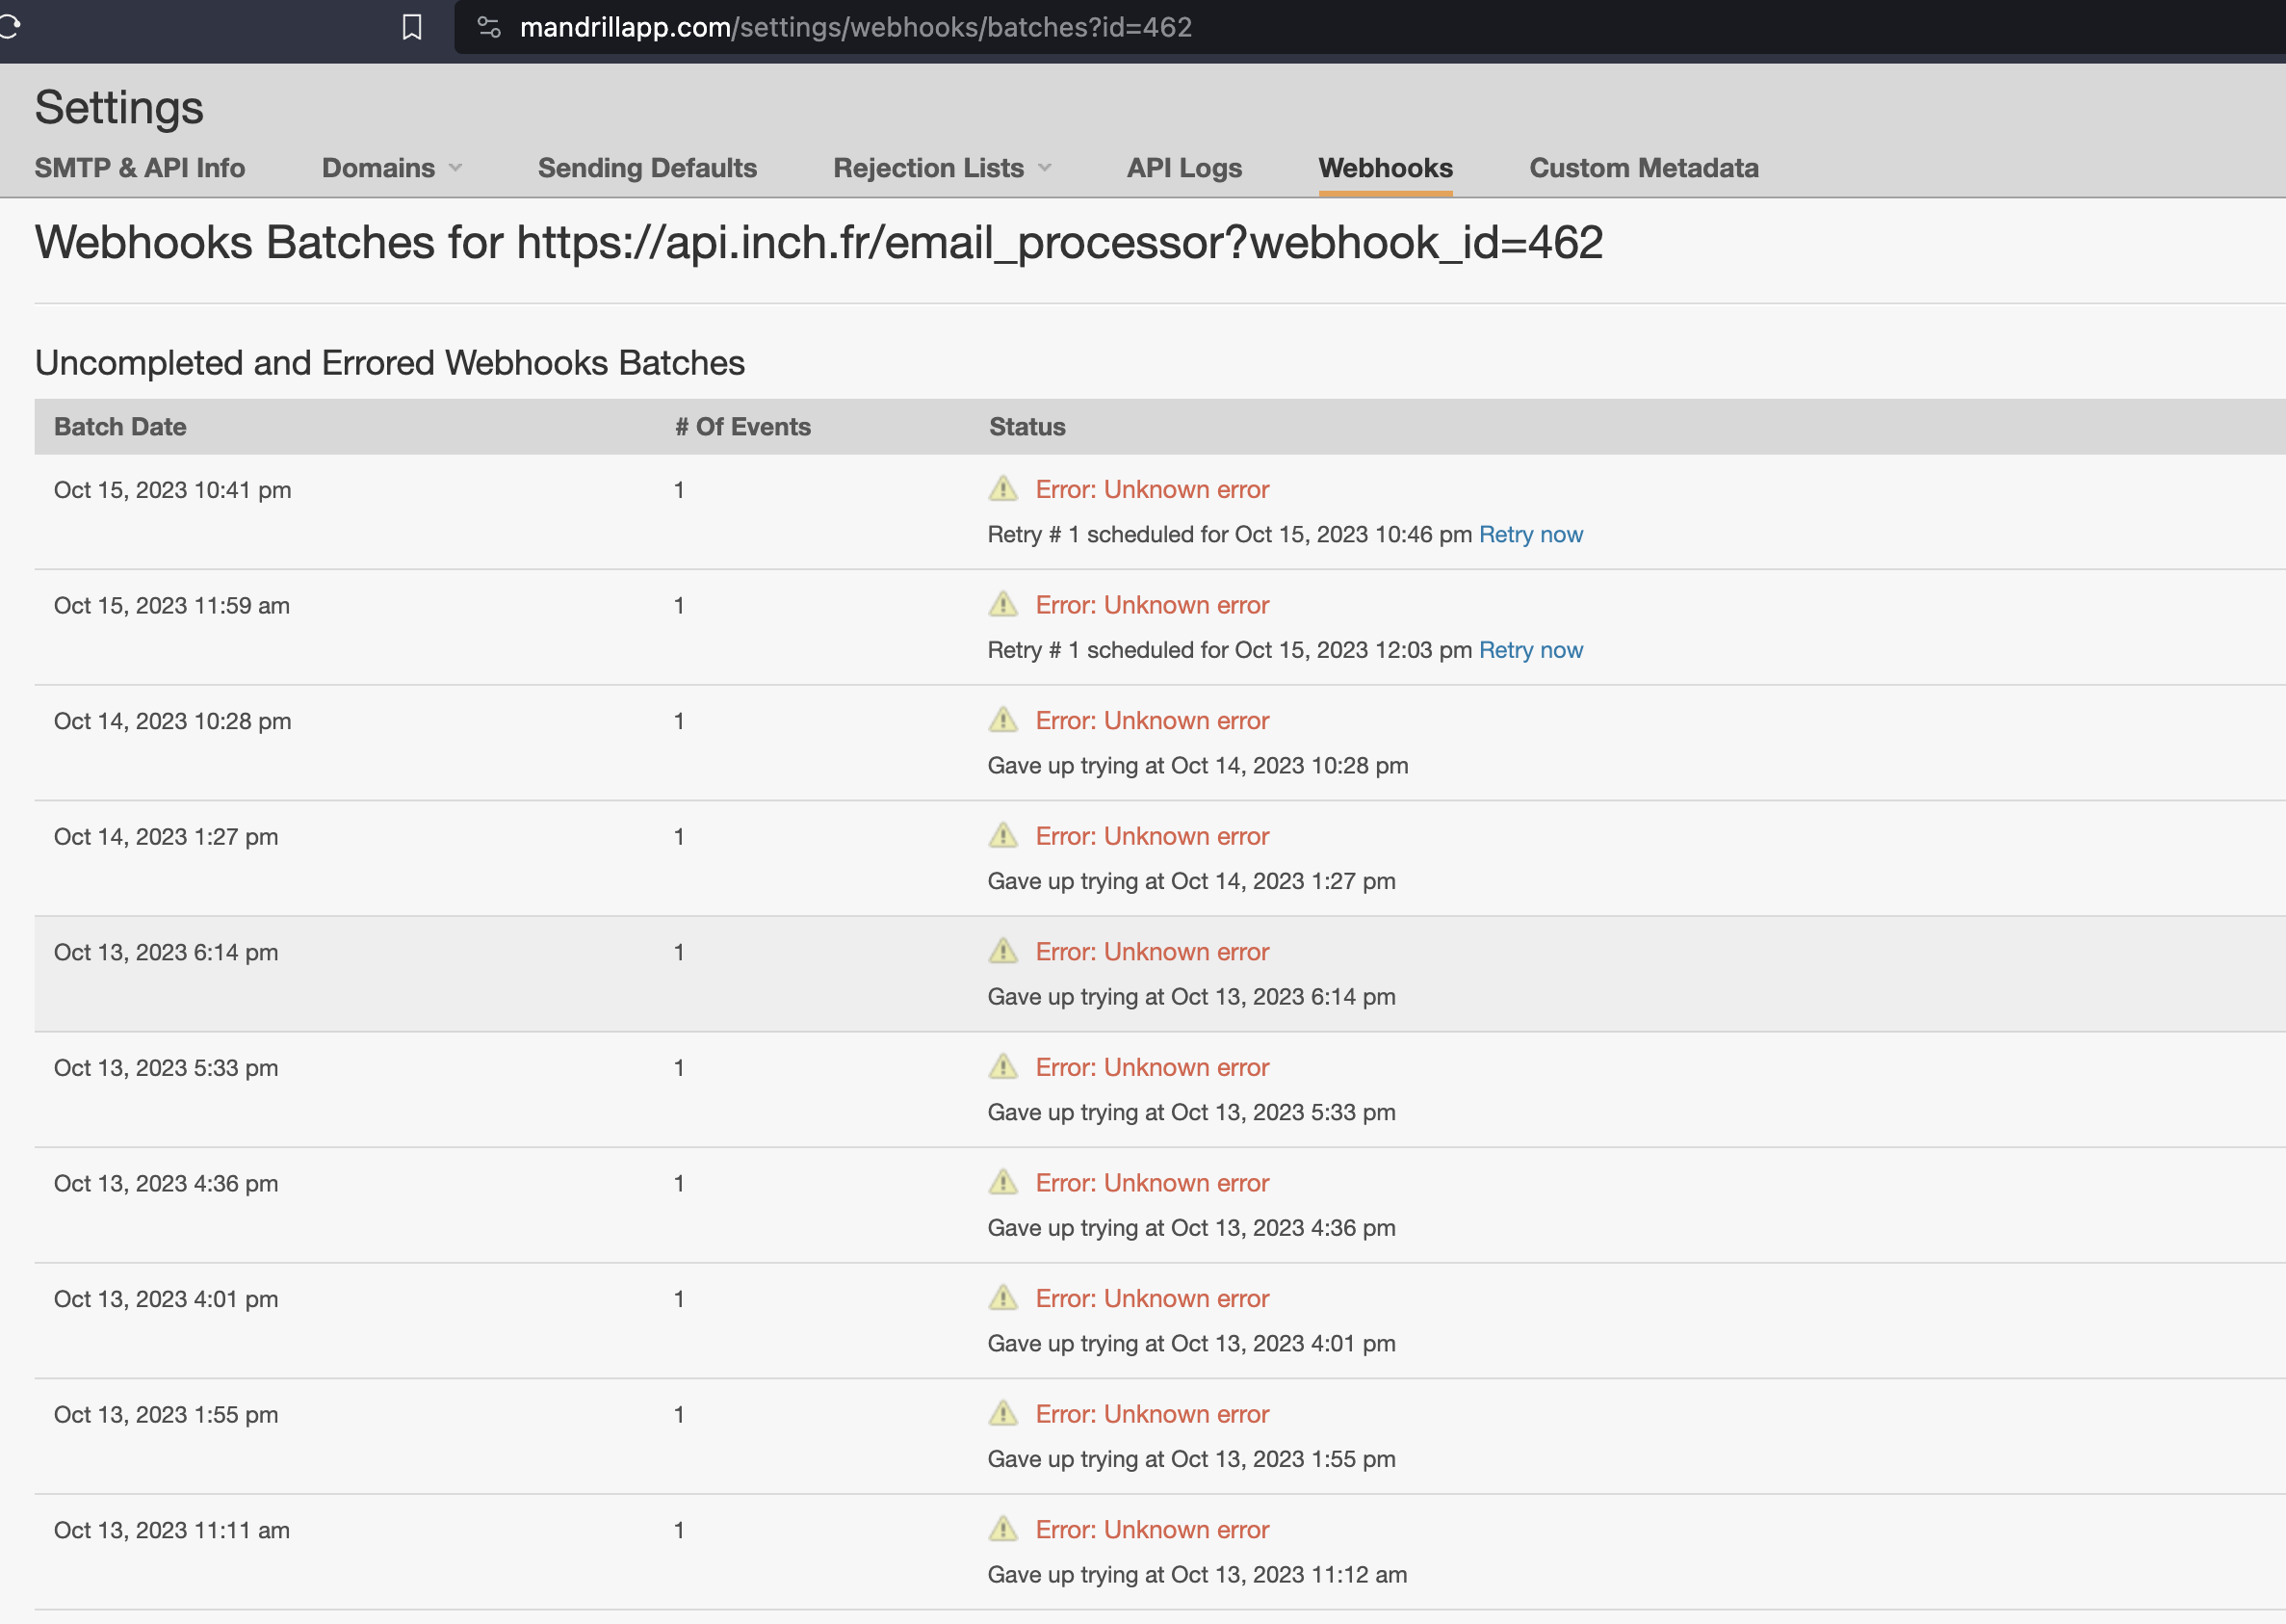Open the SMTP & API Info tab
Viewport: 2286px width, 1624px height.
coord(140,168)
